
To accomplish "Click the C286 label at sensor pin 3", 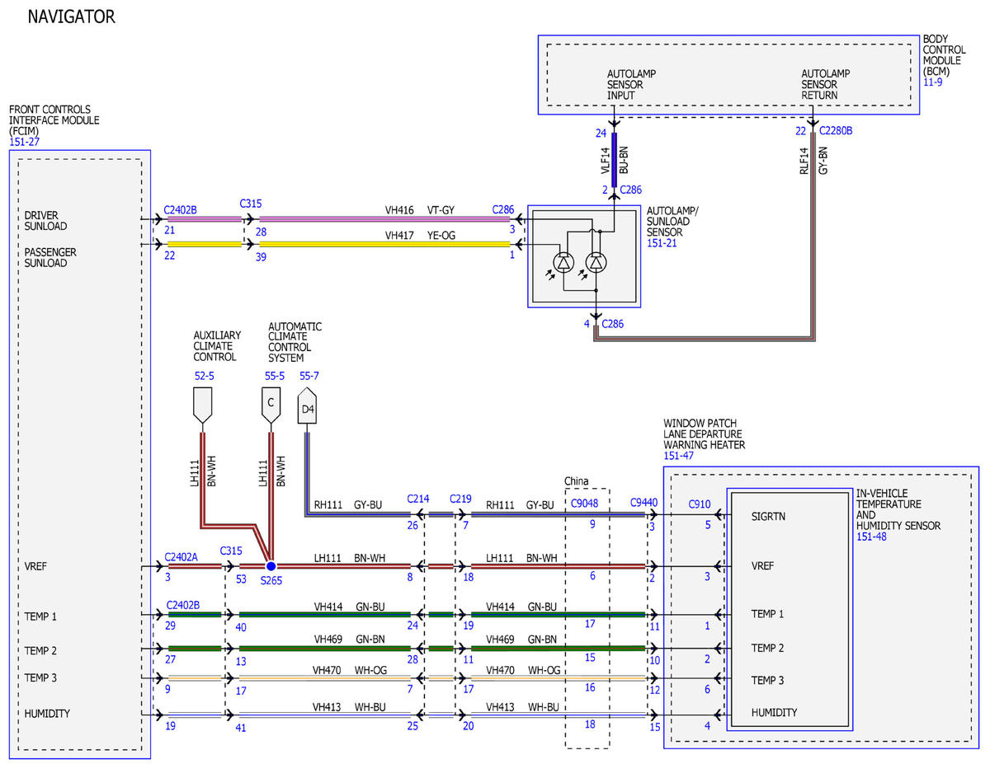I will [503, 210].
